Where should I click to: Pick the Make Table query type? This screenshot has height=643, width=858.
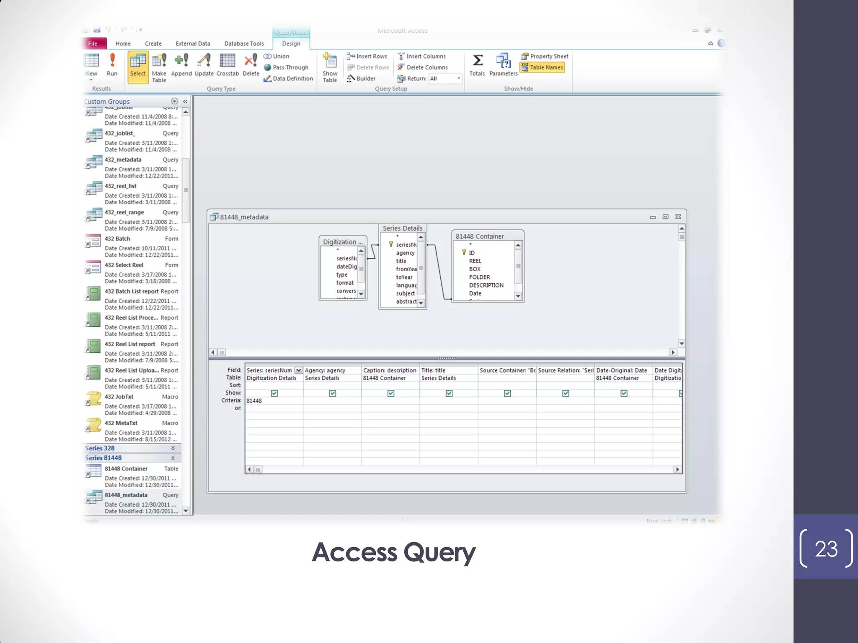click(159, 68)
